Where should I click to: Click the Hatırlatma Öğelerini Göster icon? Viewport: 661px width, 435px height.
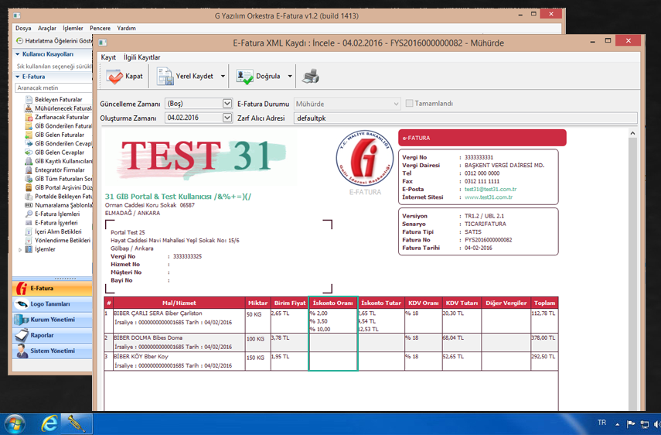point(19,41)
